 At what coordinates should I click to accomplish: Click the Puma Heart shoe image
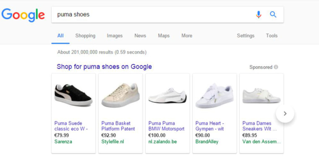point(214,96)
